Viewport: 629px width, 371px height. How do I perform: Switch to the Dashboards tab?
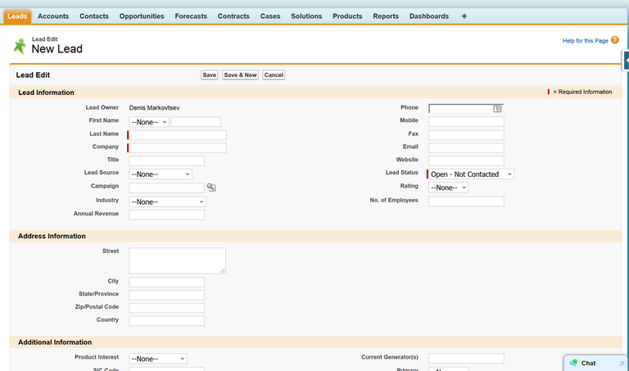tap(429, 16)
